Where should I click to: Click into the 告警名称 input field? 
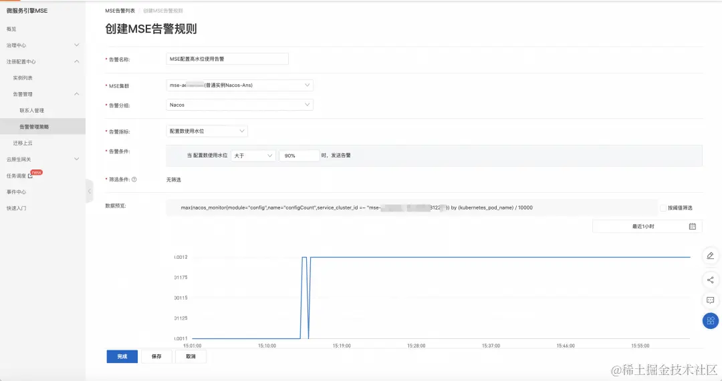point(227,59)
